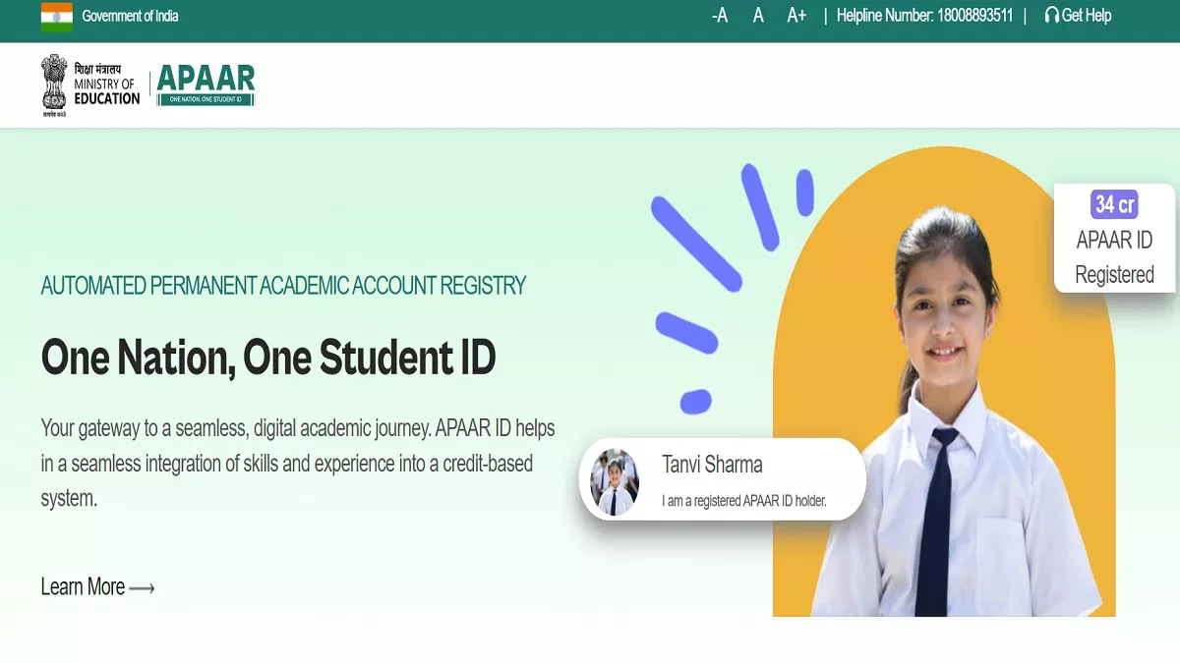Screen dimensions: 1180x663
Task: Open the Government of India link
Action: coord(130,16)
